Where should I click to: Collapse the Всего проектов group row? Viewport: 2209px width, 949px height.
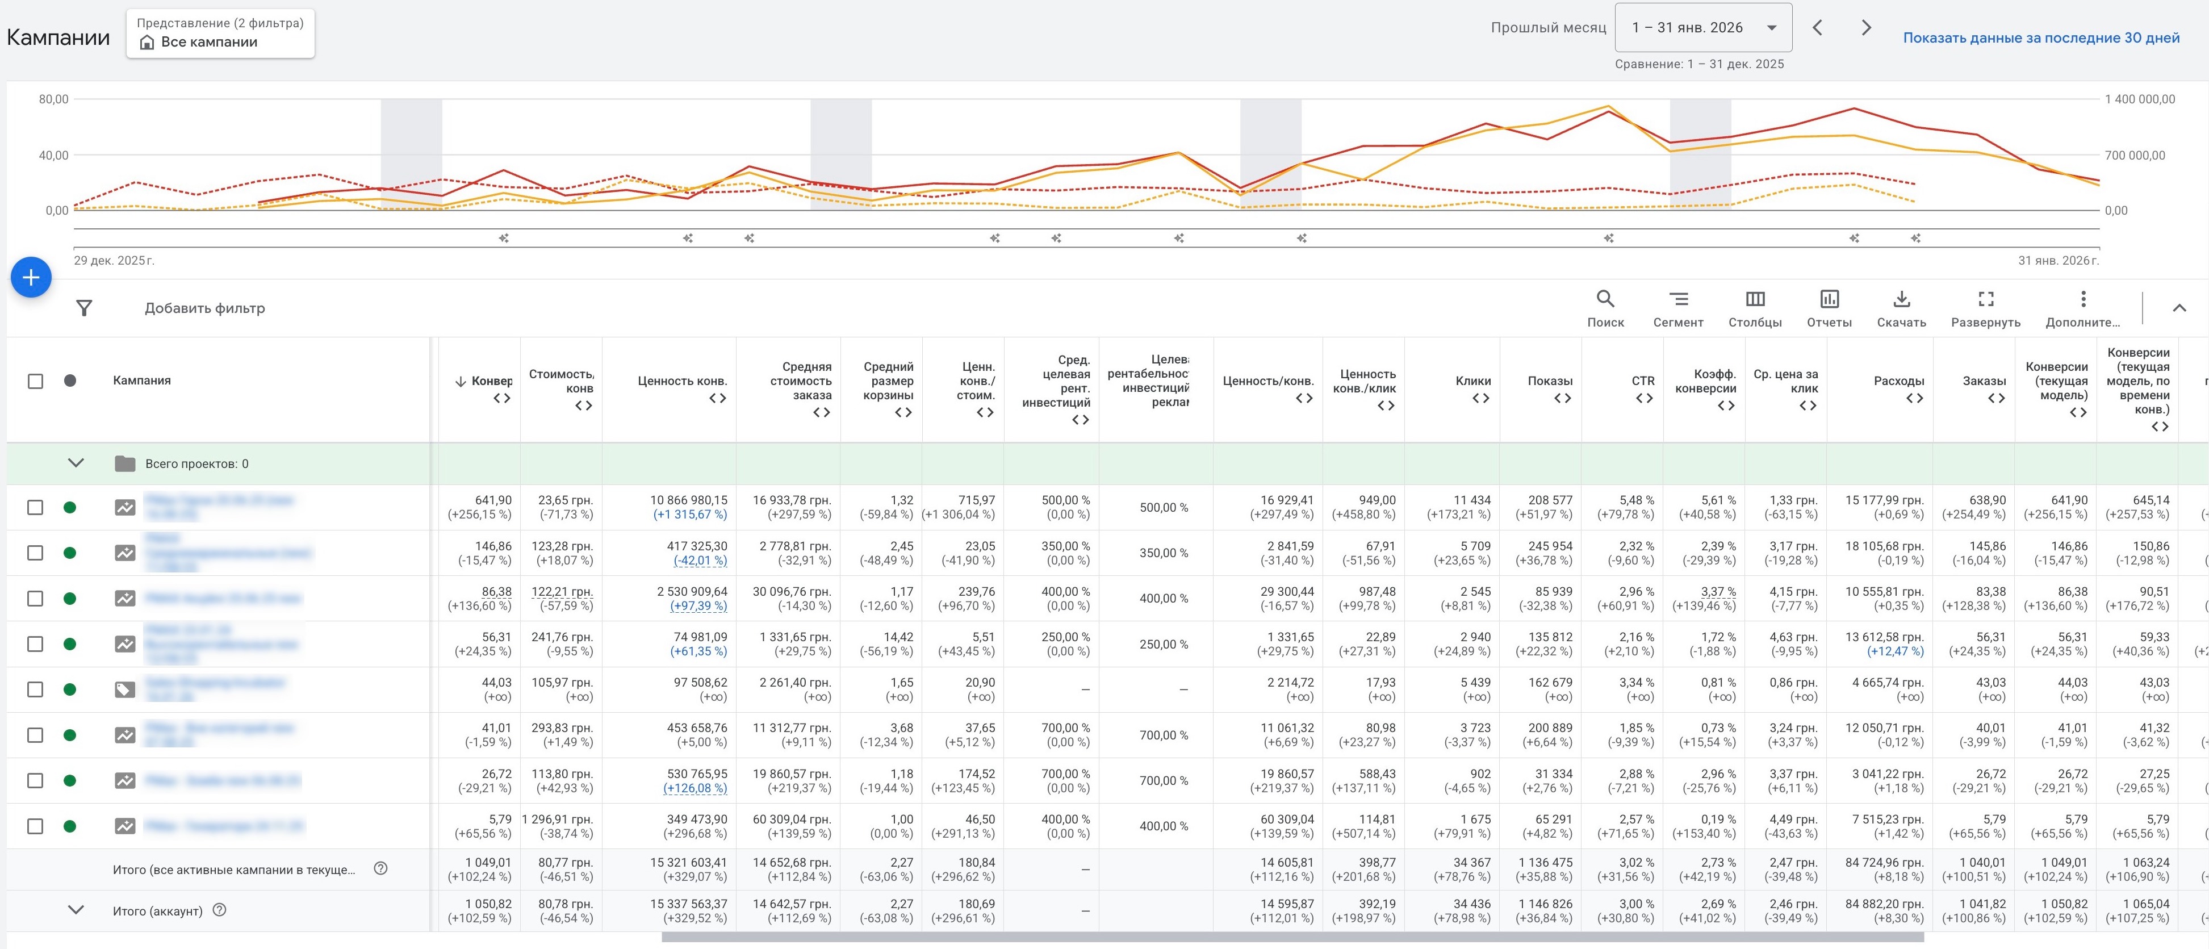click(x=76, y=464)
